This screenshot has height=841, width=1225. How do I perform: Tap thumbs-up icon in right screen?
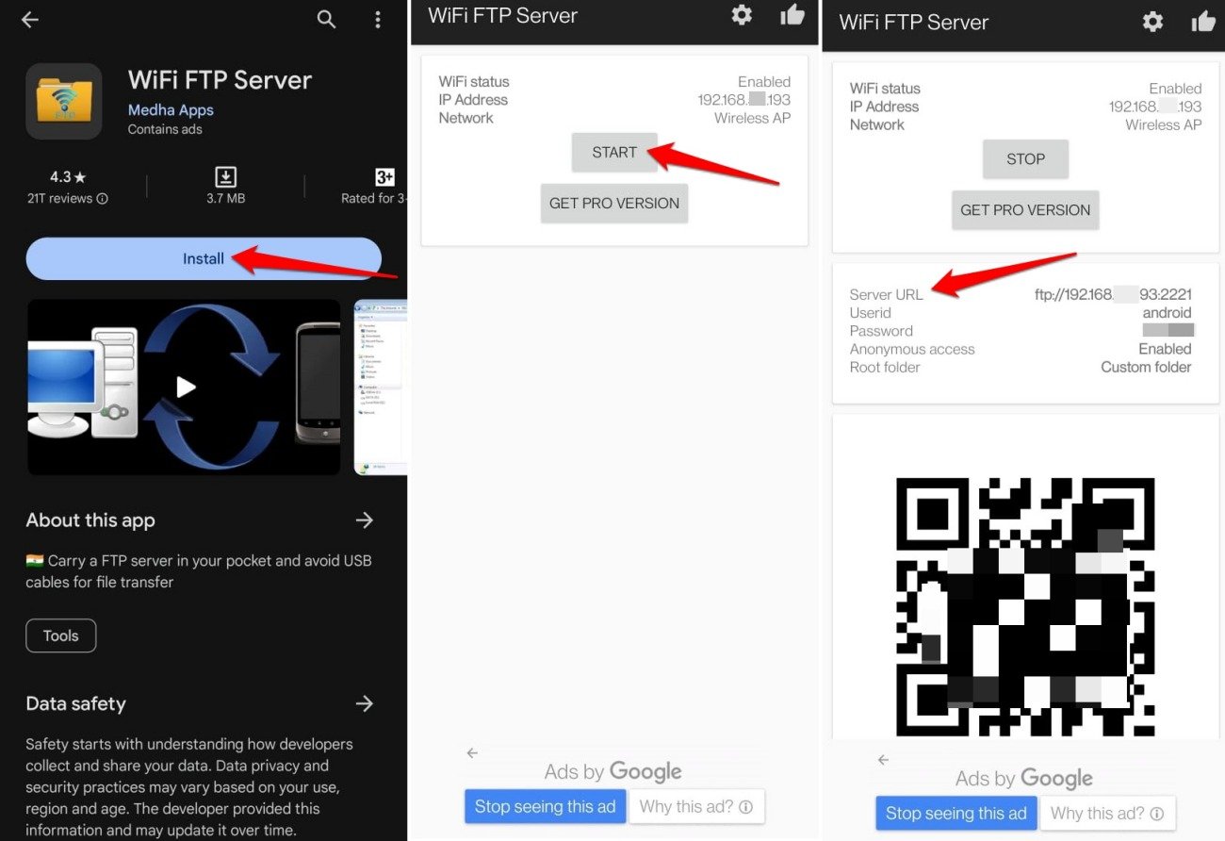pos(1203,22)
